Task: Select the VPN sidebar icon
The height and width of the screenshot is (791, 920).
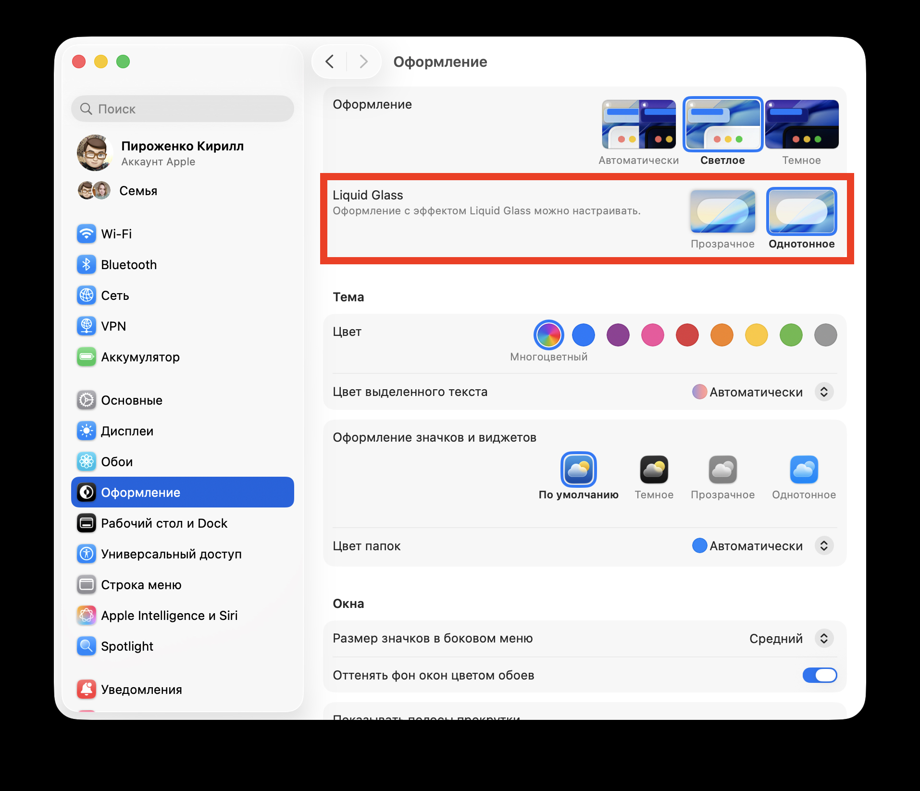Action: point(113,326)
